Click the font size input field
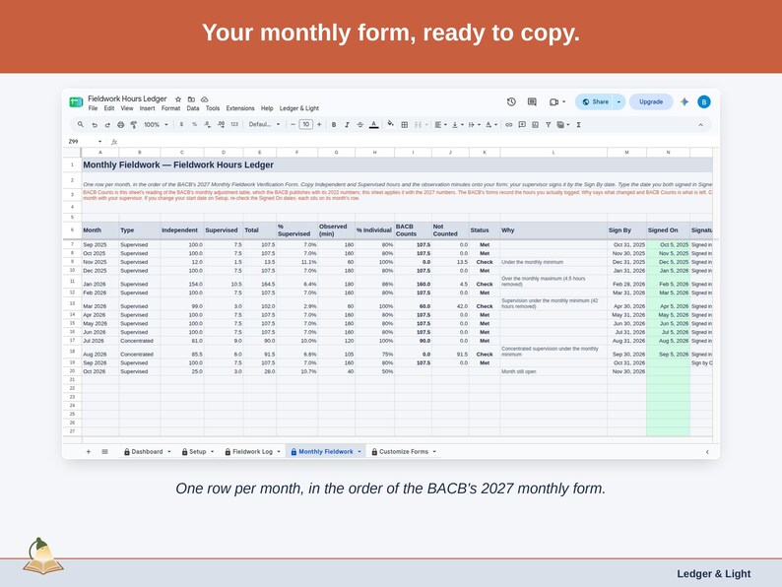 pyautogui.click(x=305, y=125)
